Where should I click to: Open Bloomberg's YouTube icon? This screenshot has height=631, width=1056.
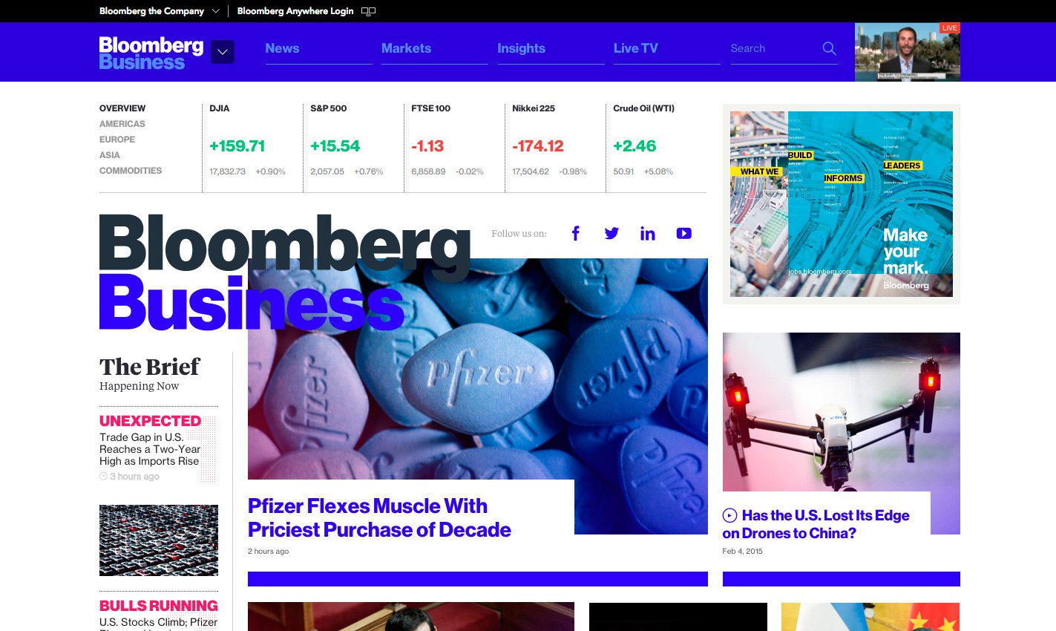point(684,233)
